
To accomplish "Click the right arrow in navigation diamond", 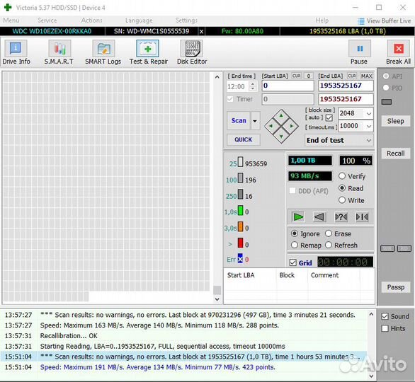I will [292, 126].
